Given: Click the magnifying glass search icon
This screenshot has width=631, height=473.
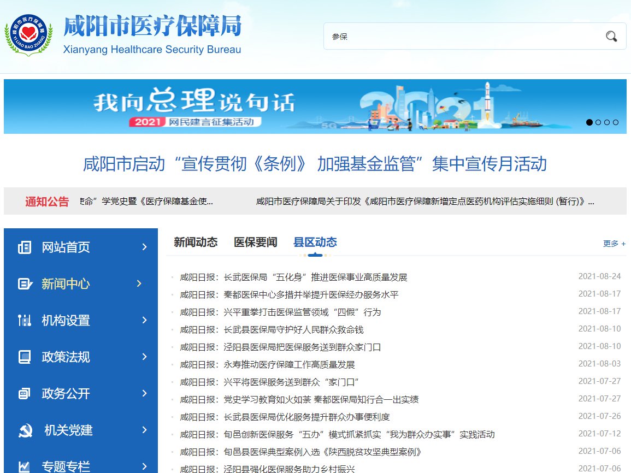Looking at the screenshot, I should [611, 37].
